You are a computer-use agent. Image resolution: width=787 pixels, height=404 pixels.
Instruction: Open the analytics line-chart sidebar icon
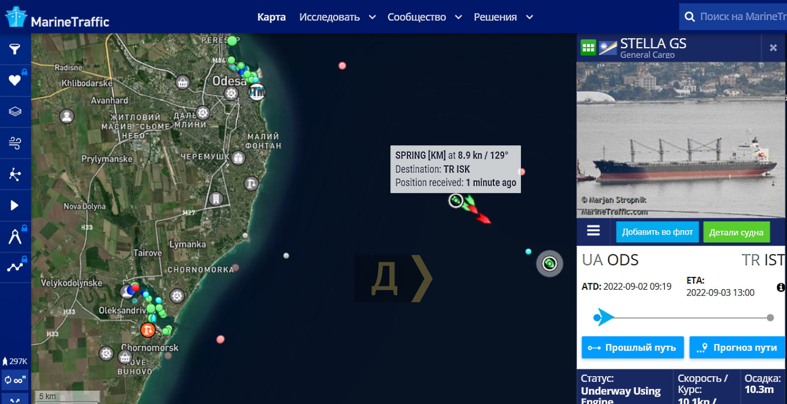[x=15, y=267]
